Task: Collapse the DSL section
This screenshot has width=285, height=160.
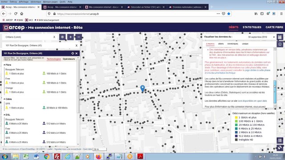Action: pyautogui.click(x=7, y=115)
